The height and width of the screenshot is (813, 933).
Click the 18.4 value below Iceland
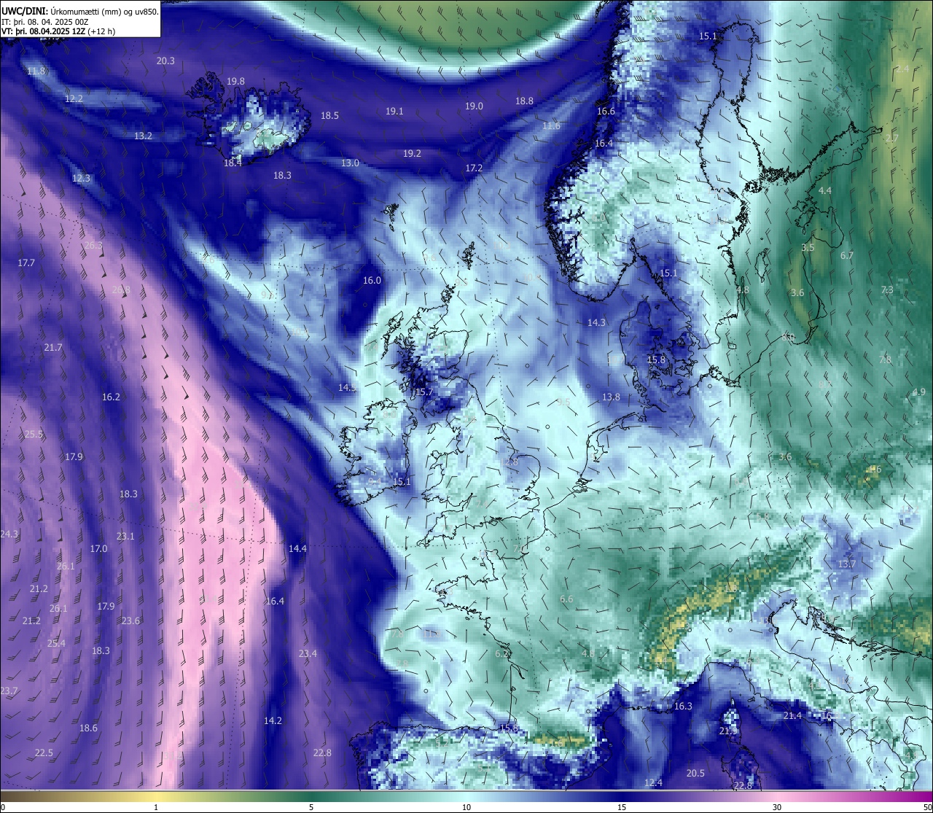click(x=233, y=163)
